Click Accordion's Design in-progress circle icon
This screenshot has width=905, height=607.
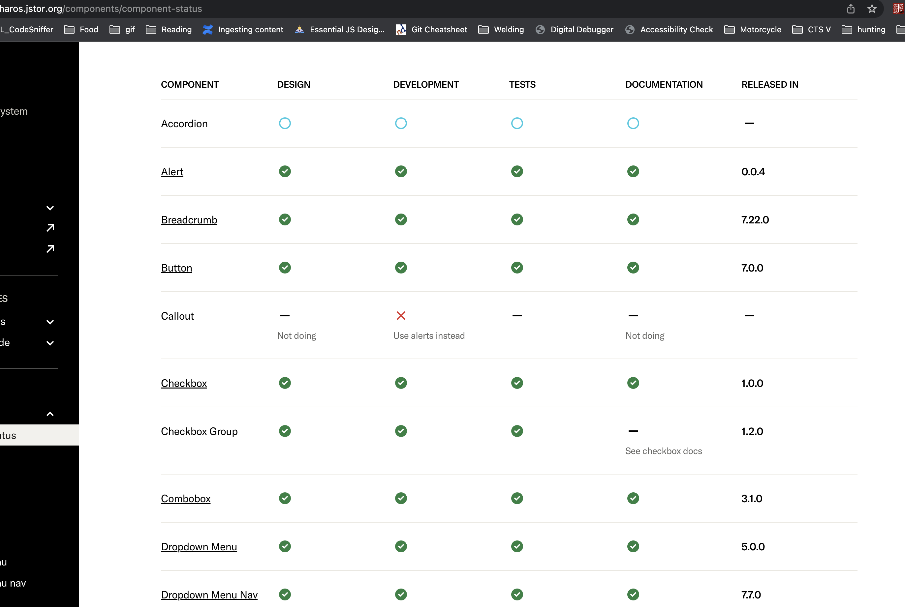click(x=285, y=123)
